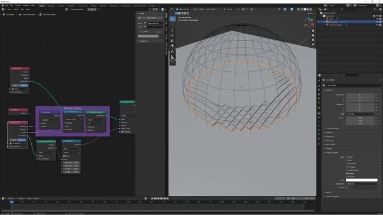
Task: Switch perspective/orthographic view icon
Action: pyautogui.click(x=313, y=44)
